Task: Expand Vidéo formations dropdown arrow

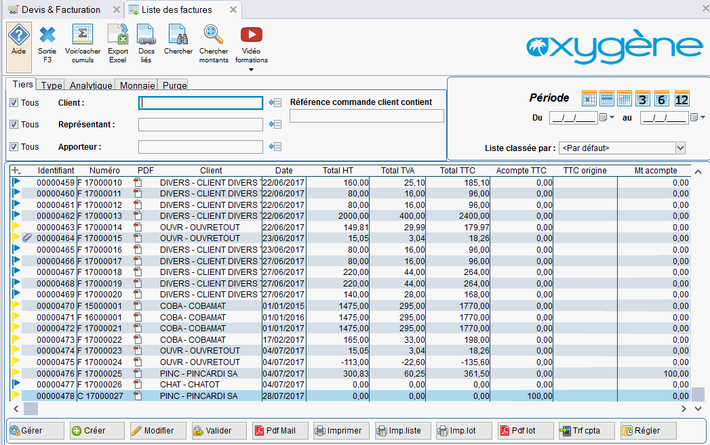Action: [252, 70]
